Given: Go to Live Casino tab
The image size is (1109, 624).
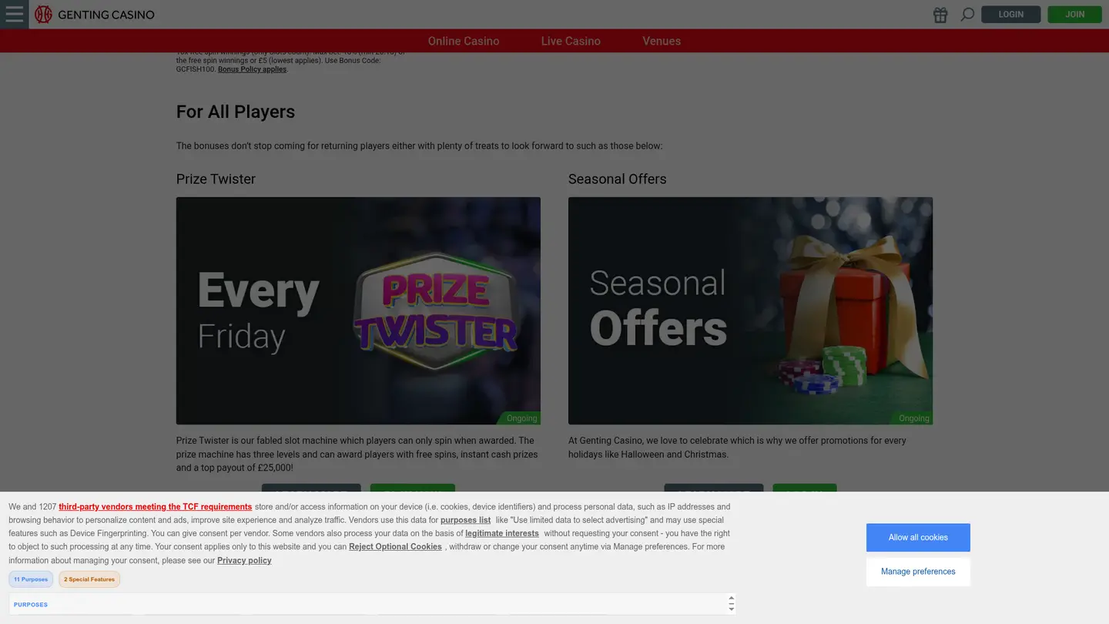Looking at the screenshot, I should coord(571,41).
